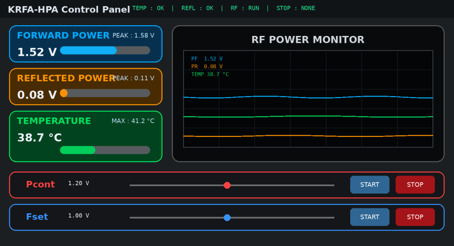Click the KRFA-HPA Control Panel title
Image resolution: width=454 pixels, height=246 pixels.
coord(69,9)
